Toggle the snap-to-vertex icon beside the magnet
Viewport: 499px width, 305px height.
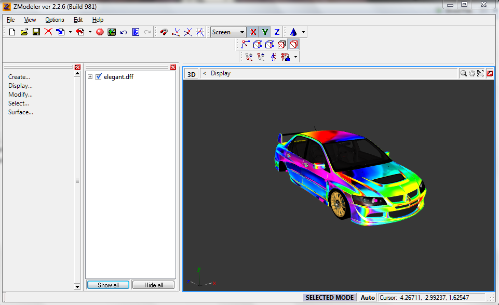(x=176, y=32)
